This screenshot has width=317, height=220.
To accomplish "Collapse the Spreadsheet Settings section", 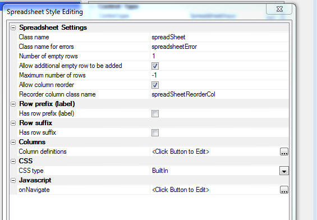I will click(x=13, y=27).
